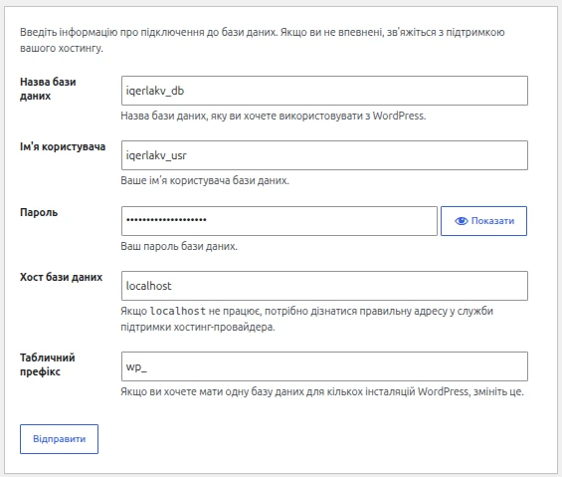Focus the username field containing iqerlakv_usr
Image resolution: width=562 pixels, height=477 pixels.
pyautogui.click(x=324, y=155)
